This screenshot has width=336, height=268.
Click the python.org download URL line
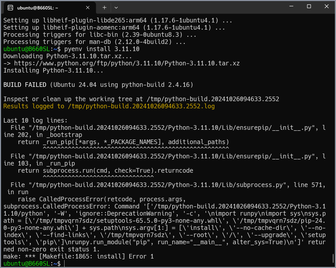[x=122, y=63]
